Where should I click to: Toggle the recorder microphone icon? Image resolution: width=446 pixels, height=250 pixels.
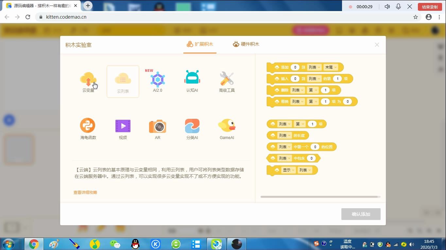398,7
